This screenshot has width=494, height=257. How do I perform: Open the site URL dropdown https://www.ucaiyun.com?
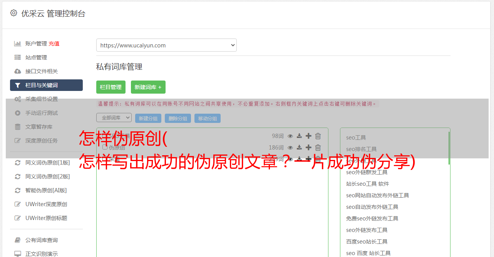tap(166, 45)
